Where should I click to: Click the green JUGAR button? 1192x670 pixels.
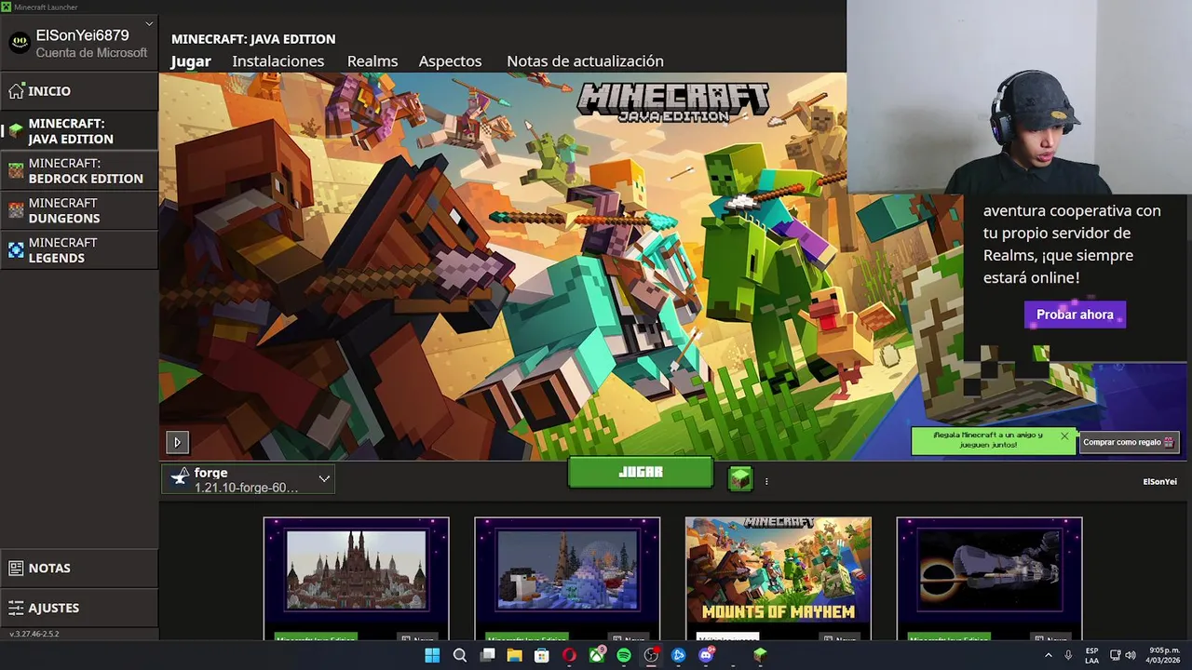click(641, 473)
